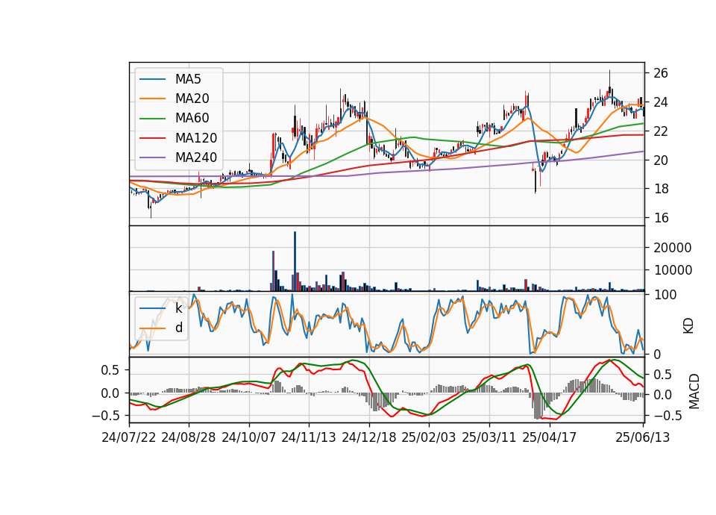The image size is (716, 515).
Task: Click the MA60 legend label
Action: pos(192,119)
